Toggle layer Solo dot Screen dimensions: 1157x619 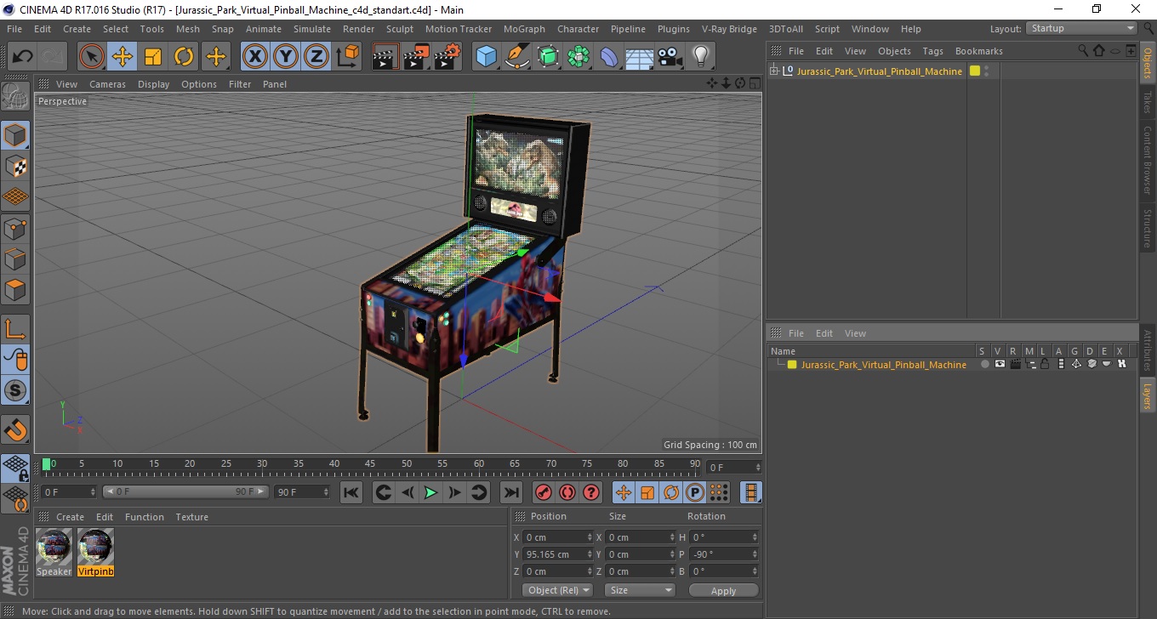pyautogui.click(x=984, y=364)
